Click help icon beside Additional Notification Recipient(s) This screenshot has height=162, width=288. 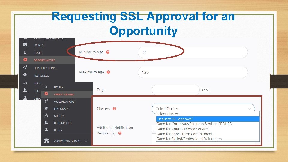coord(120,133)
